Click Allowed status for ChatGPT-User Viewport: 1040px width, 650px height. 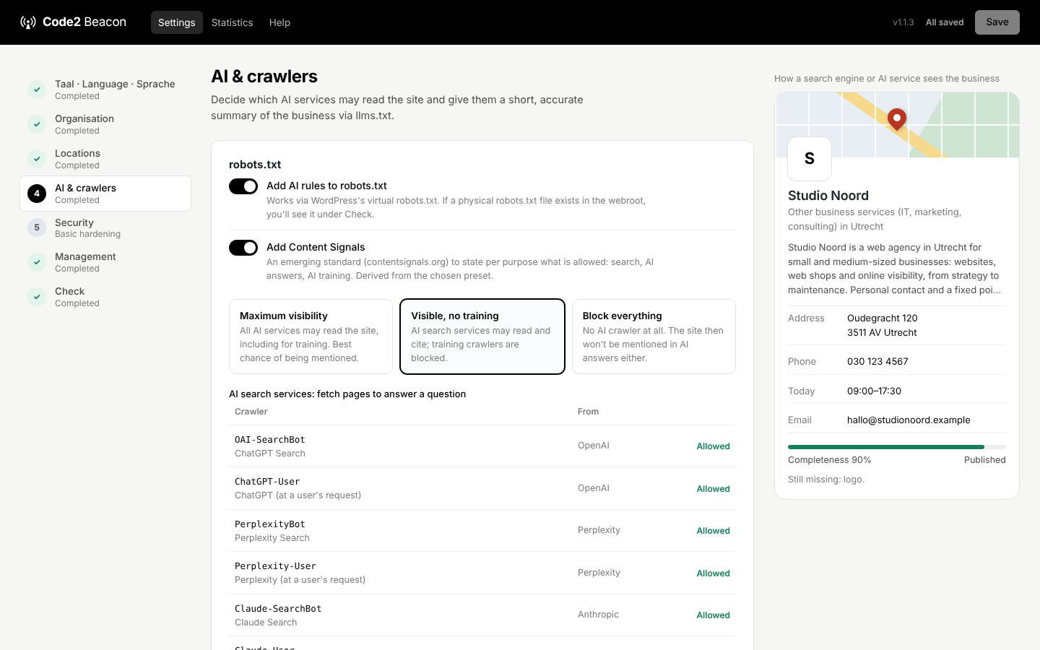click(713, 489)
